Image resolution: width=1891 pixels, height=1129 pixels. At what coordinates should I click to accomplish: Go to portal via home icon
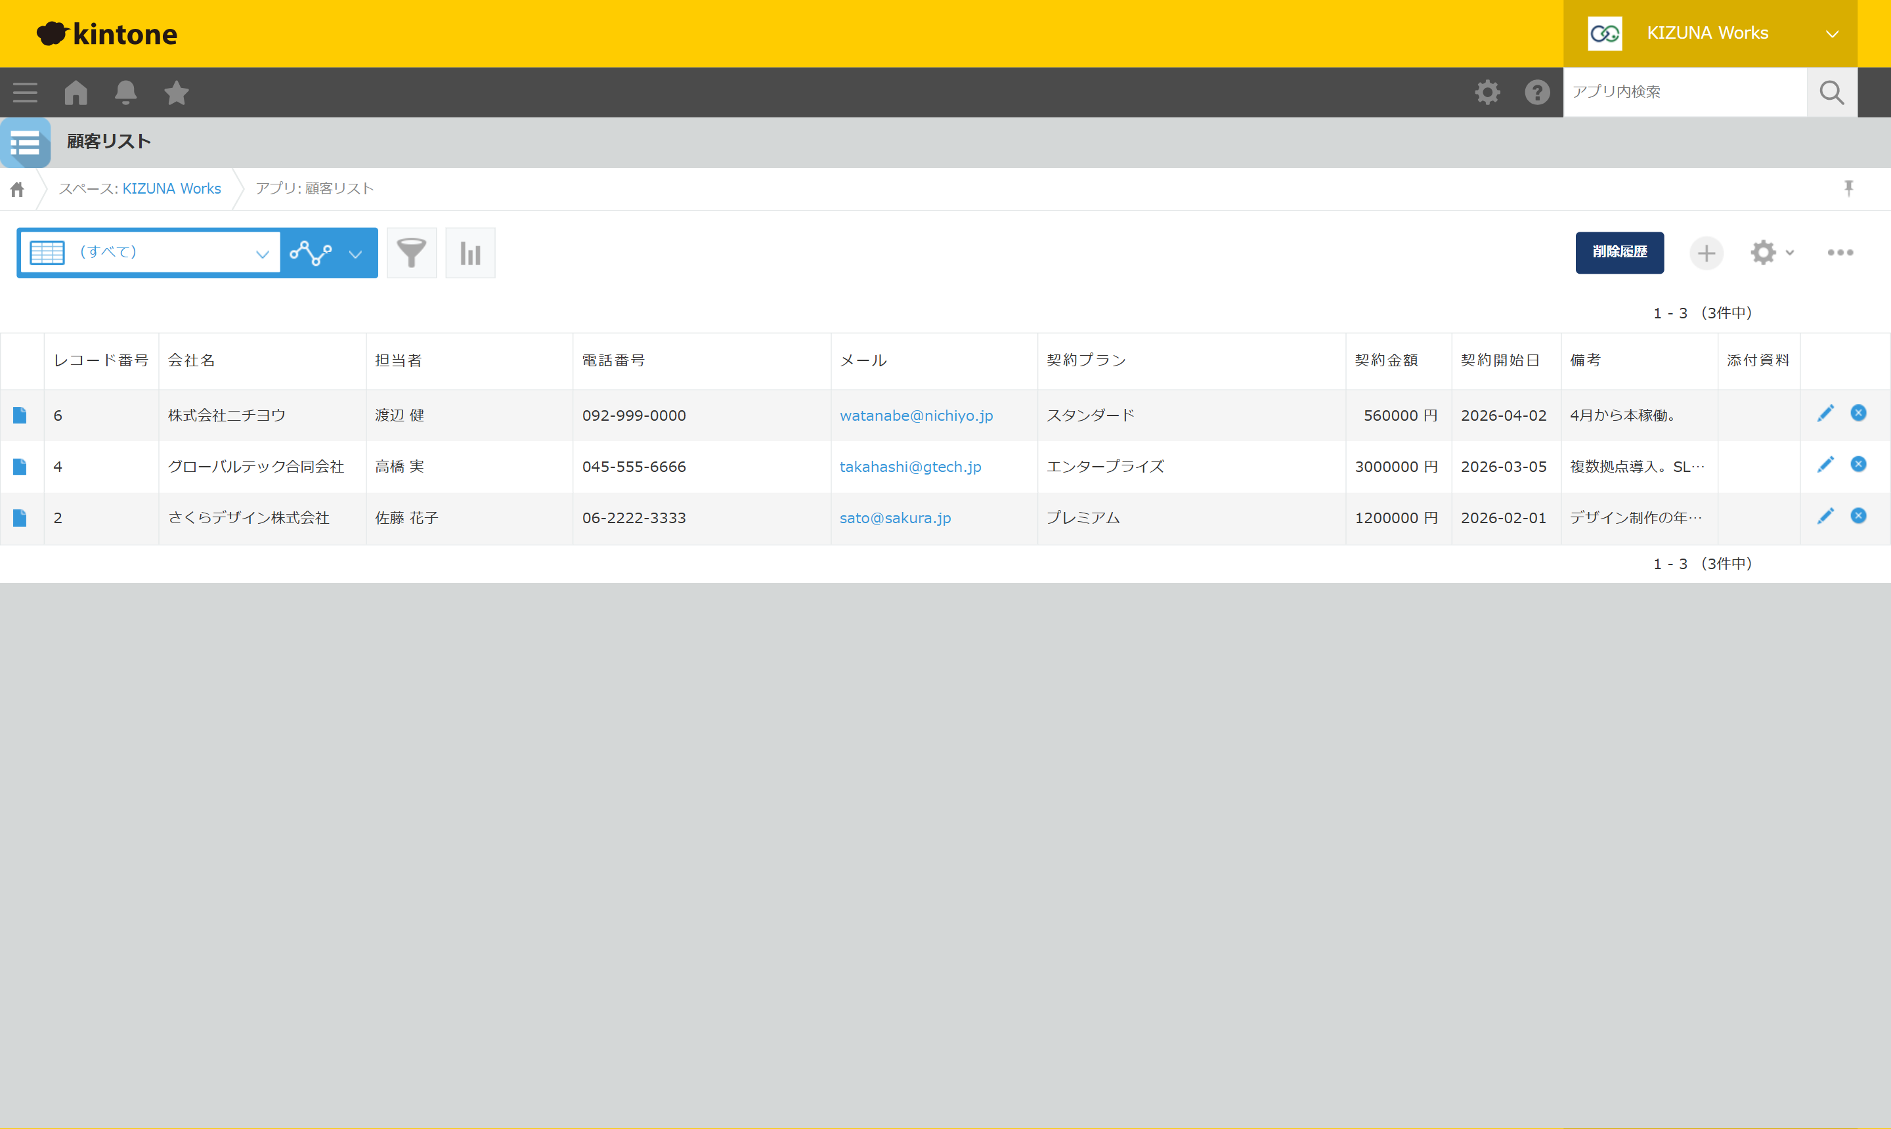76,92
